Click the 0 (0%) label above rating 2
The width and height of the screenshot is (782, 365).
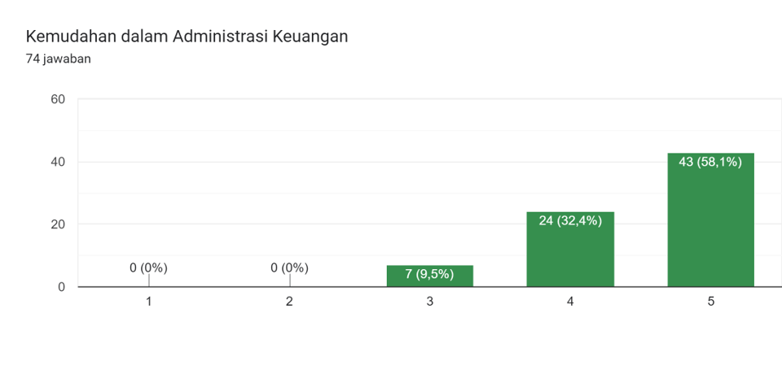coord(289,267)
